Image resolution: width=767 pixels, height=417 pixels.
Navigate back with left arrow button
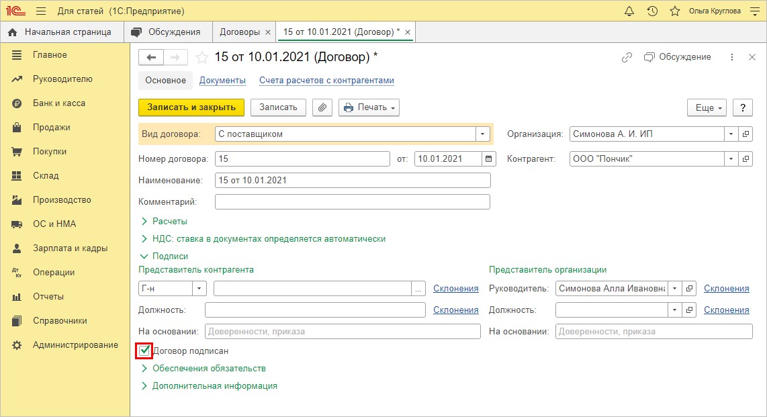point(151,58)
